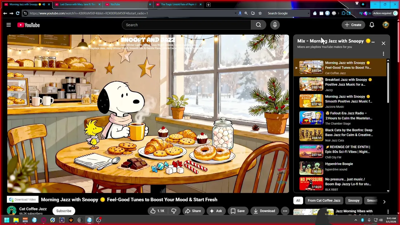Click the video player area to pause
This screenshot has height=225, width=400.
pos(148,114)
